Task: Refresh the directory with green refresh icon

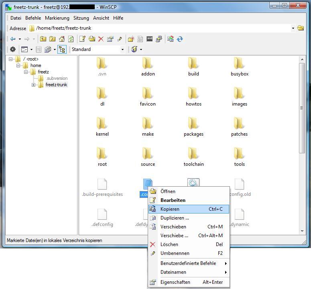Action: pyautogui.click(x=71, y=39)
